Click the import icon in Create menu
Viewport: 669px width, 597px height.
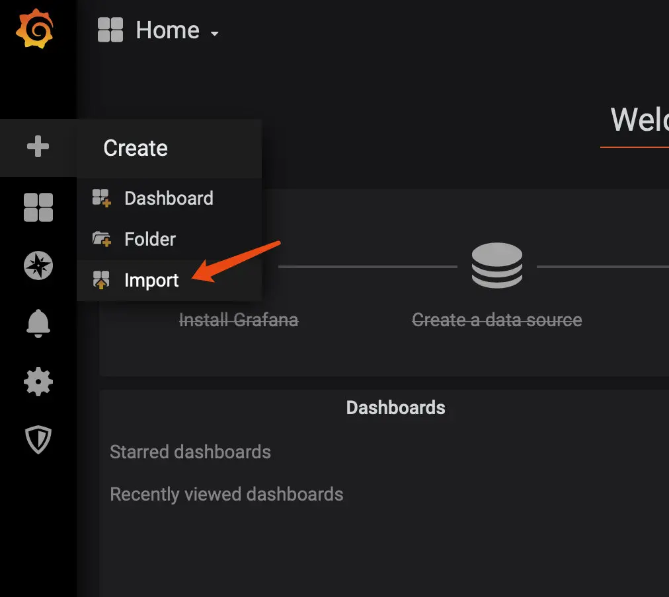click(x=101, y=280)
